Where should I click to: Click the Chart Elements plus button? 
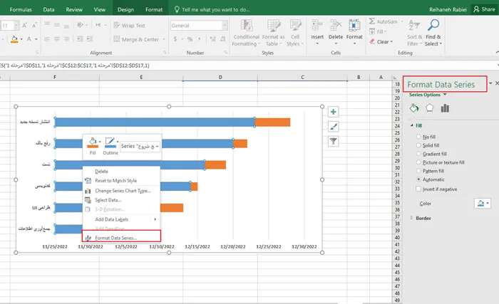point(333,112)
